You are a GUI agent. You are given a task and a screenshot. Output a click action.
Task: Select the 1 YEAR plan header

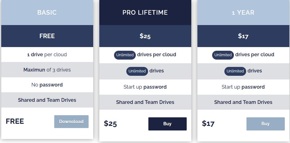click(x=243, y=13)
